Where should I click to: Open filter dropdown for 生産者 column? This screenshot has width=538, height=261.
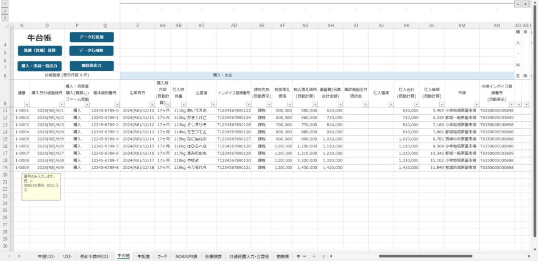[x=213, y=104]
